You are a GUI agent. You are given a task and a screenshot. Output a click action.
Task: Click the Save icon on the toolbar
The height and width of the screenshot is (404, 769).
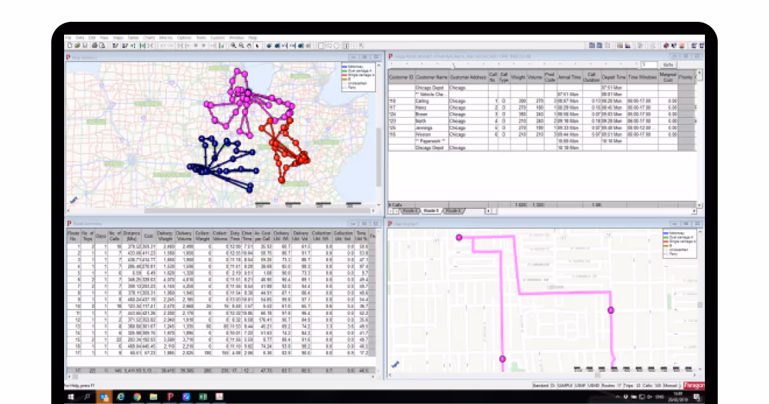pos(84,46)
